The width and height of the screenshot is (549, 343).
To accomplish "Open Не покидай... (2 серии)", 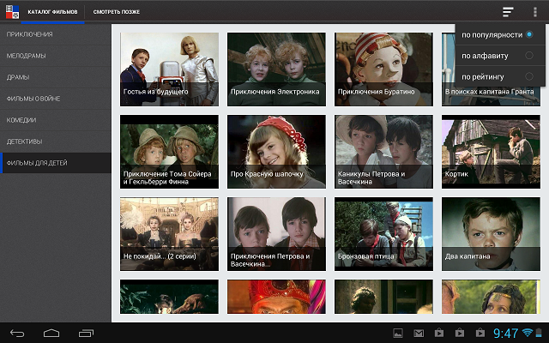I will [170, 234].
